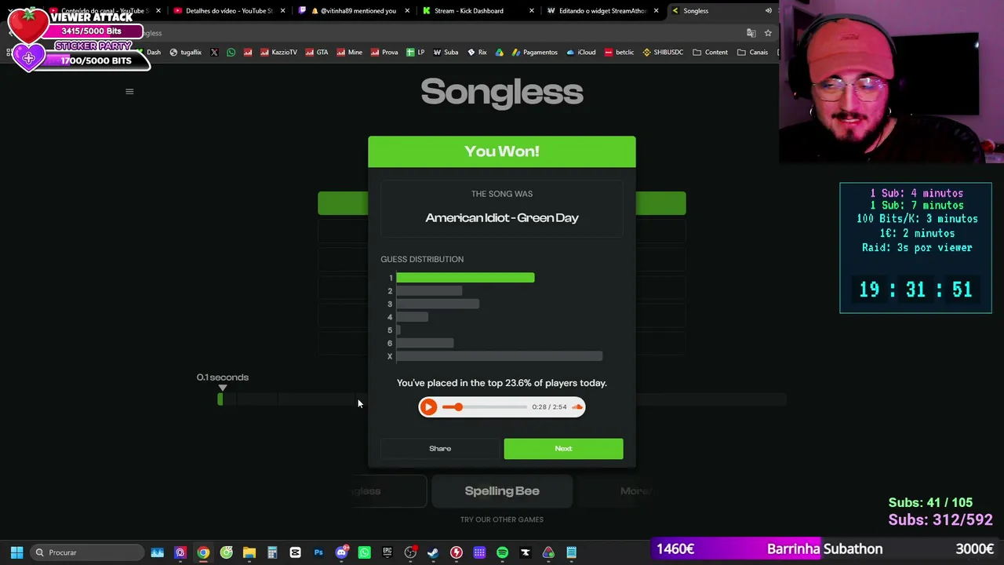Open the SHIBUSDC bookmark

click(663, 53)
